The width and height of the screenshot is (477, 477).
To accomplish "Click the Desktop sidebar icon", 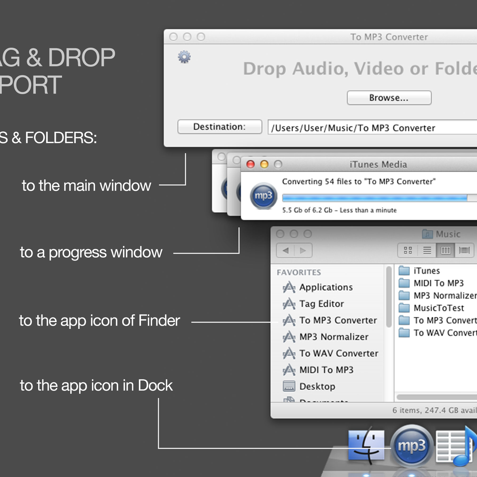I will point(289,386).
